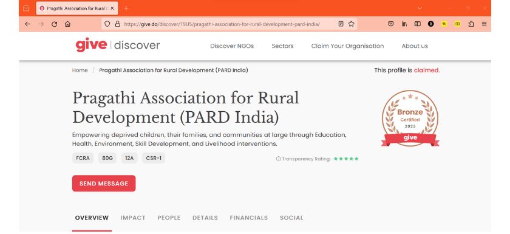Click the Pragathi Association breadcrumb text
This screenshot has height=234, width=510.
click(x=174, y=70)
